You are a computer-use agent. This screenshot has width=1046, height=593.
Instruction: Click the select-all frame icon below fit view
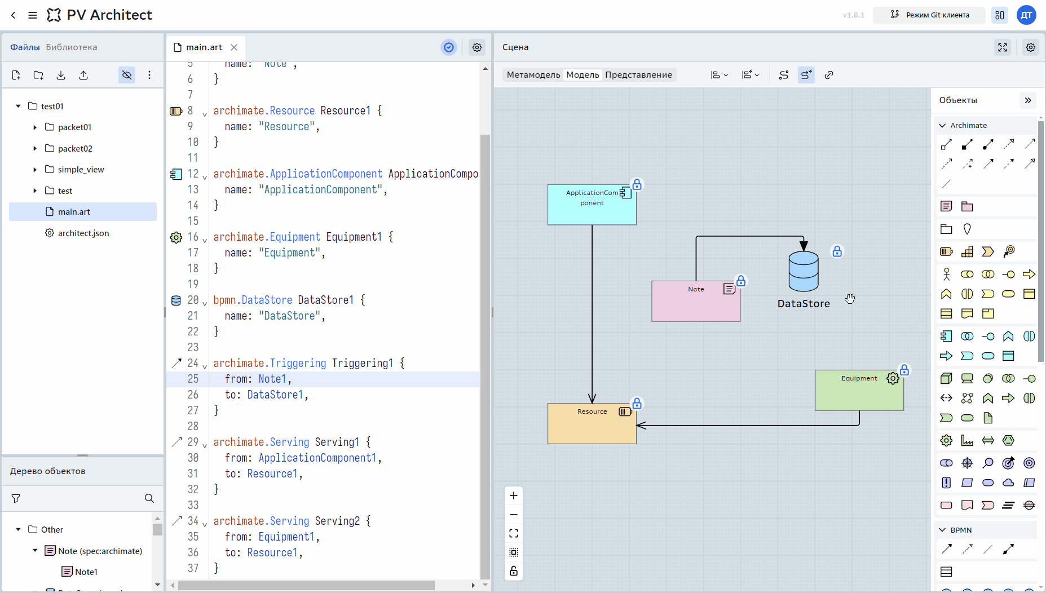coord(514,552)
